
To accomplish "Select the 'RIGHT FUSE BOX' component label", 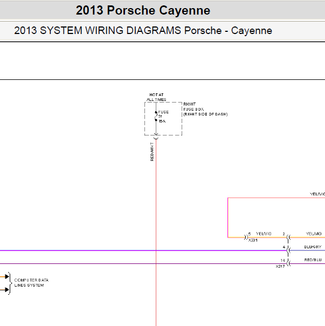I will (193, 106).
